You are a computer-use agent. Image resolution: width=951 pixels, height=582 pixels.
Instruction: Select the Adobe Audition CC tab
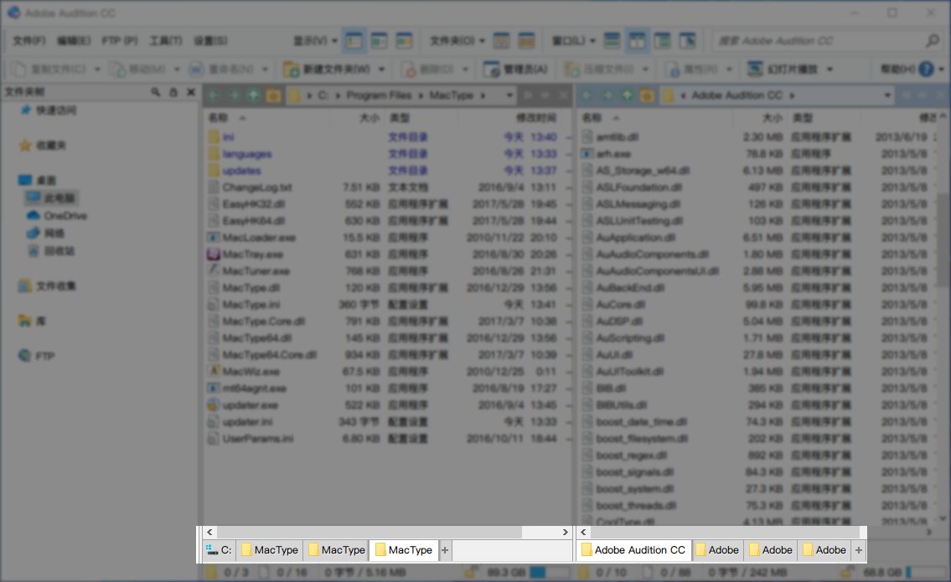pyautogui.click(x=633, y=550)
